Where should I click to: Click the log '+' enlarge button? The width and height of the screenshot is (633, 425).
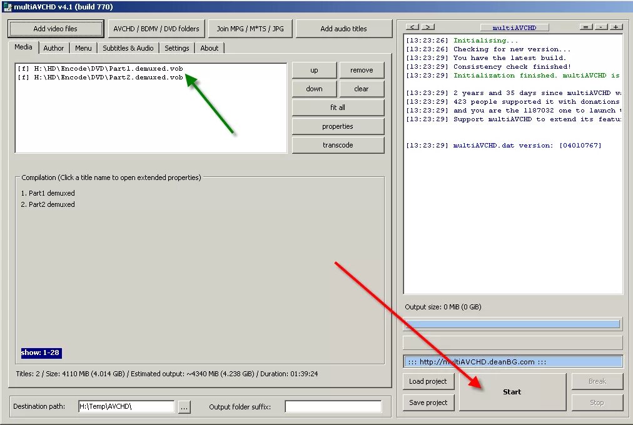click(x=616, y=27)
